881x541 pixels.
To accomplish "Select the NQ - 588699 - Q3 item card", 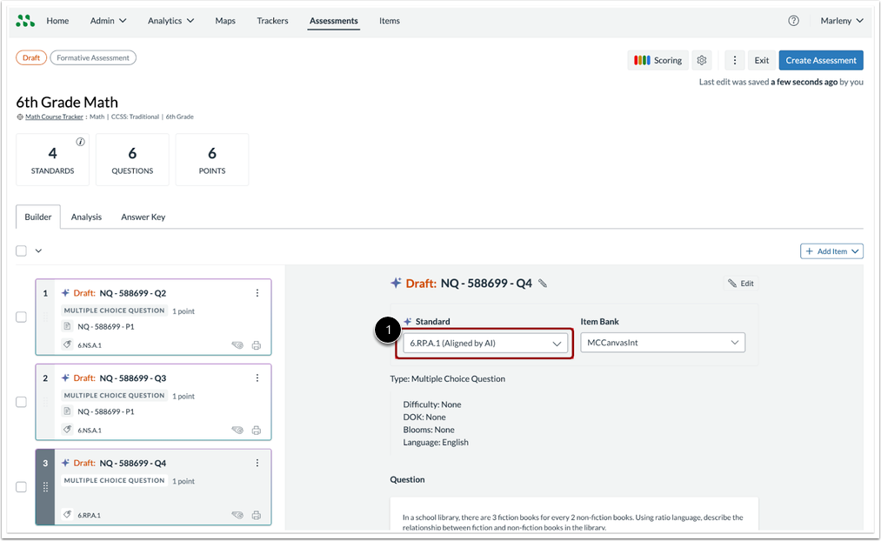I will 153,402.
